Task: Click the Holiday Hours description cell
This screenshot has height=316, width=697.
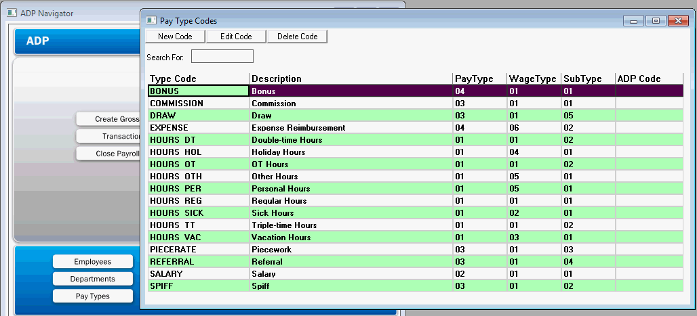Action: point(351,152)
